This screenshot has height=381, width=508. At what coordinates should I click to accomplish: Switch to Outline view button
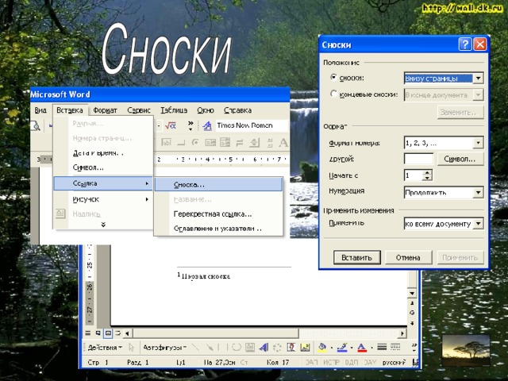tap(118, 333)
